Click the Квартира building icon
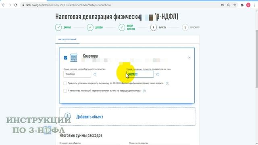The image size is (258, 145). tap(74, 58)
